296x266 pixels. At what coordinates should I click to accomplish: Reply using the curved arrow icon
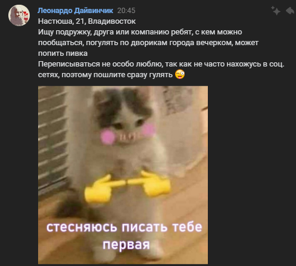tap(290, 11)
